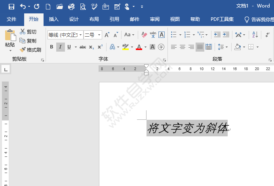Apply text effects glowing A icon
274x186 pixels.
(x=112, y=47)
